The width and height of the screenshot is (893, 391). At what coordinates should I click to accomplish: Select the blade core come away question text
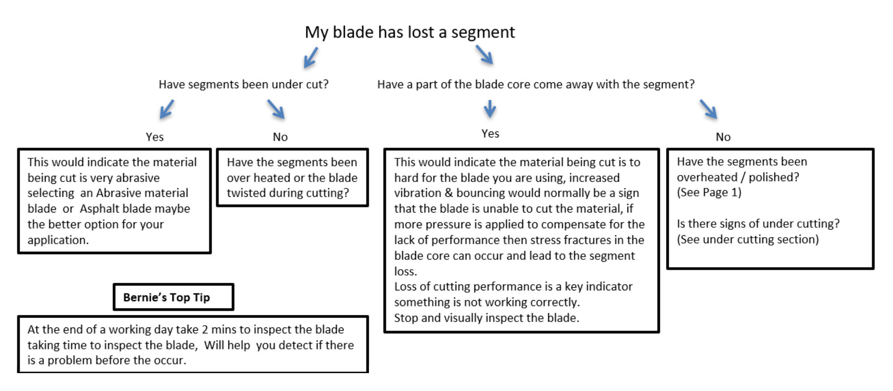click(536, 84)
